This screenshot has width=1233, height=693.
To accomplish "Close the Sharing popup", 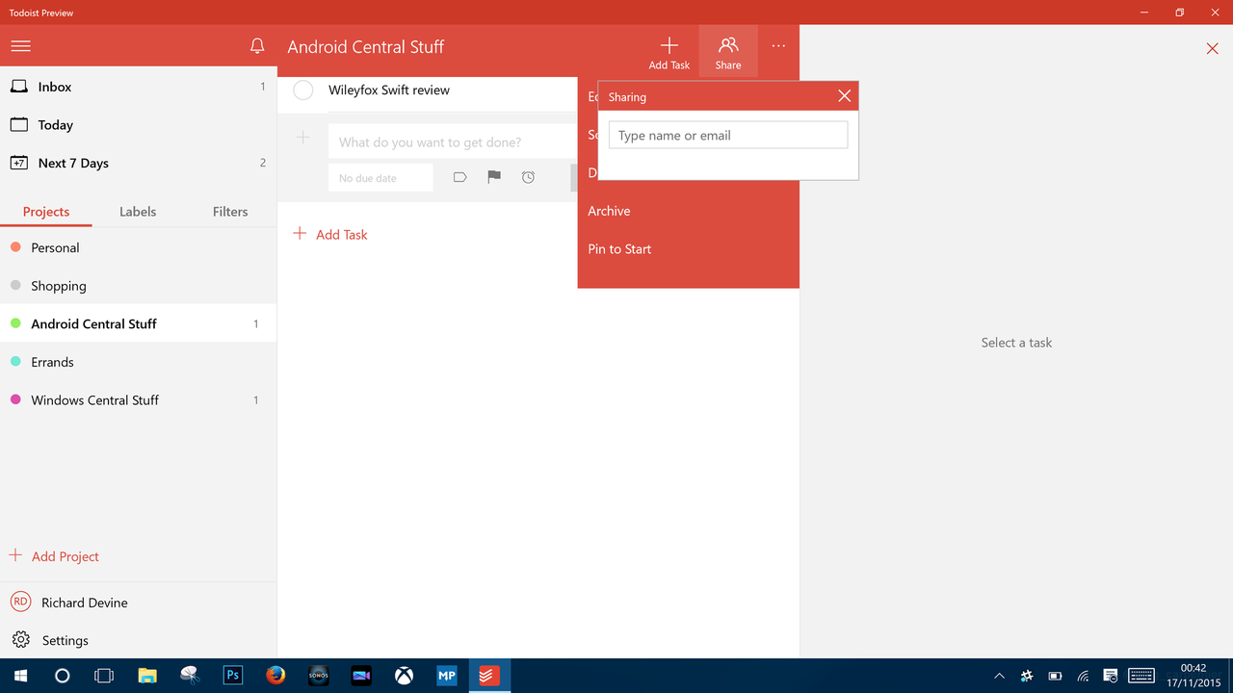I will coord(844,96).
